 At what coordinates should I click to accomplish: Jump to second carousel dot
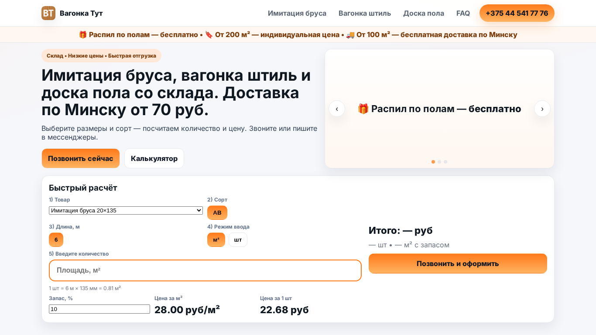pyautogui.click(x=439, y=162)
